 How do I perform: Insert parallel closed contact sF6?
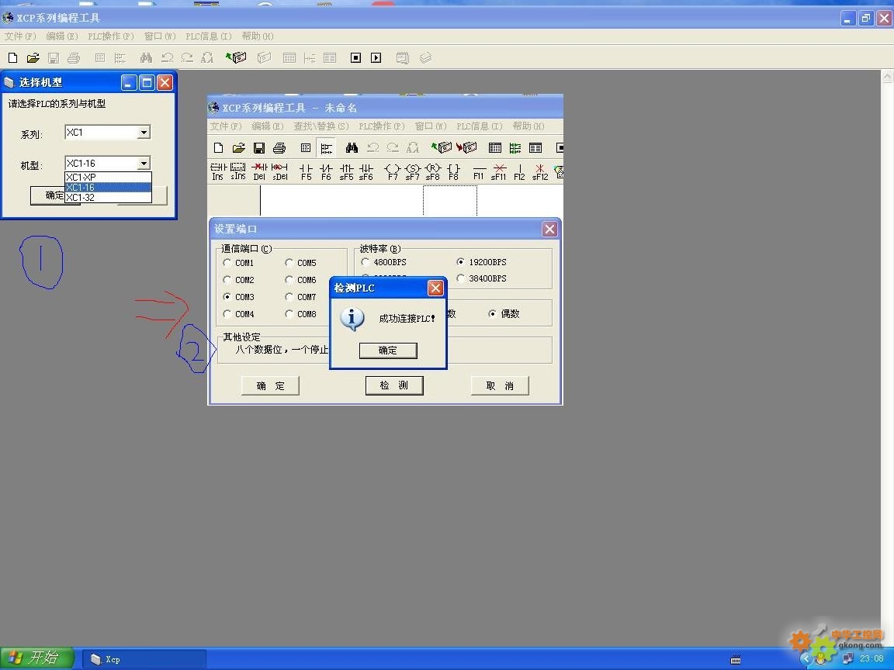pos(366,171)
